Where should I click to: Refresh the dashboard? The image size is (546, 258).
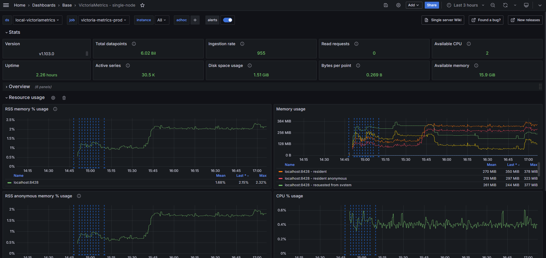click(x=505, y=5)
